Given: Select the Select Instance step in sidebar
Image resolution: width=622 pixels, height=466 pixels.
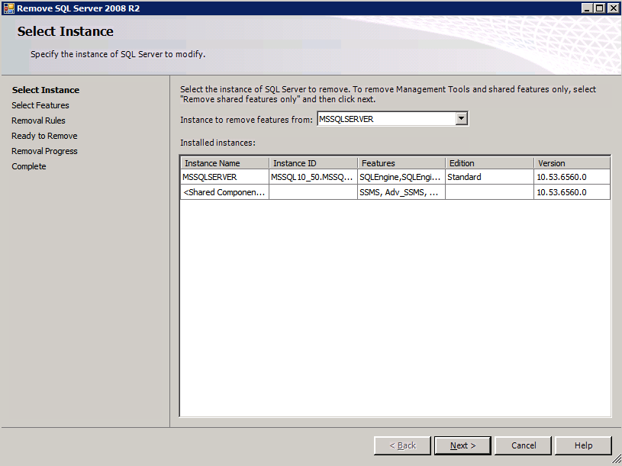Looking at the screenshot, I should pos(46,90).
